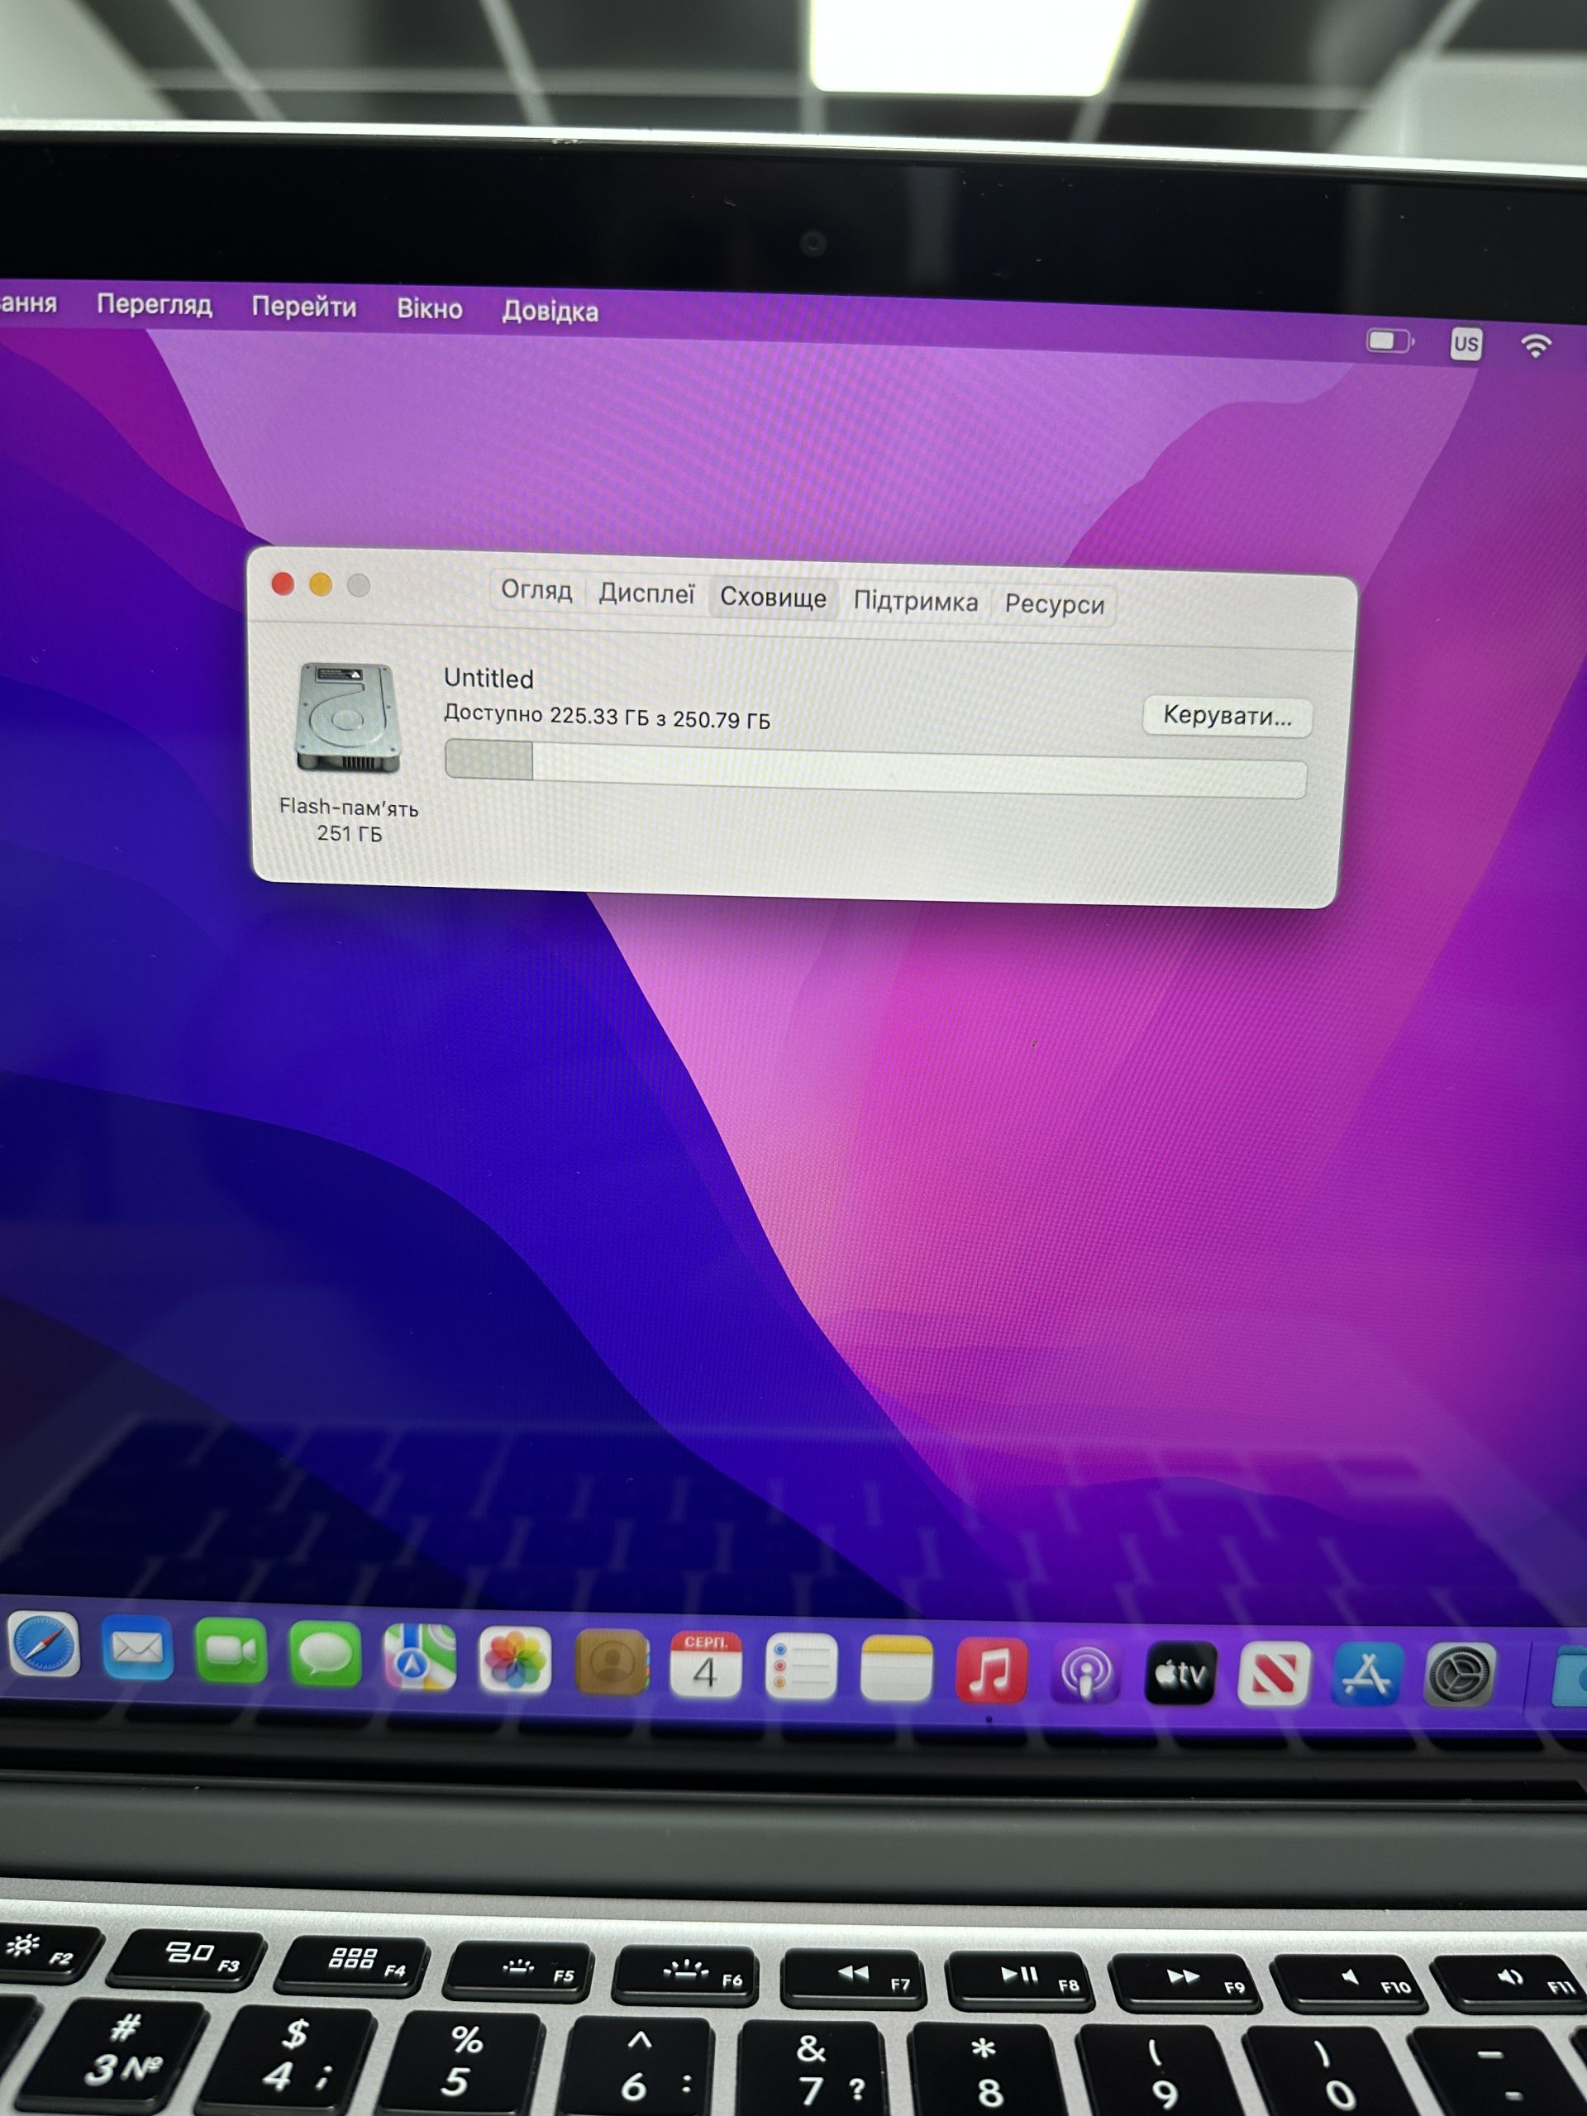Open Podcasts in the Dock
The width and height of the screenshot is (1587, 2116).
point(1086,1673)
